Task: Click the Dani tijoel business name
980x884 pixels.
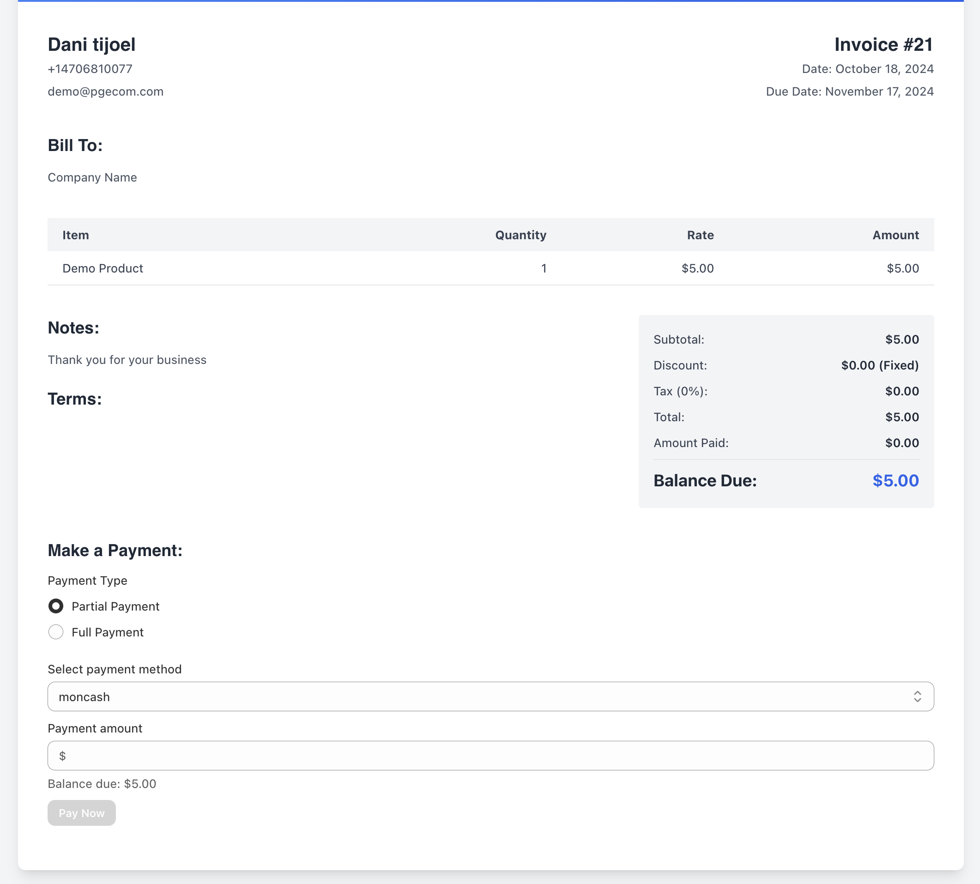Action: coord(91,45)
